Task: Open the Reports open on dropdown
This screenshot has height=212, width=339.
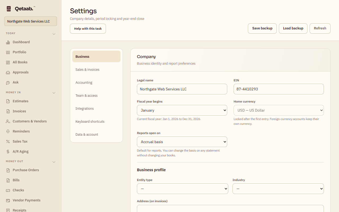Action: (x=182, y=142)
